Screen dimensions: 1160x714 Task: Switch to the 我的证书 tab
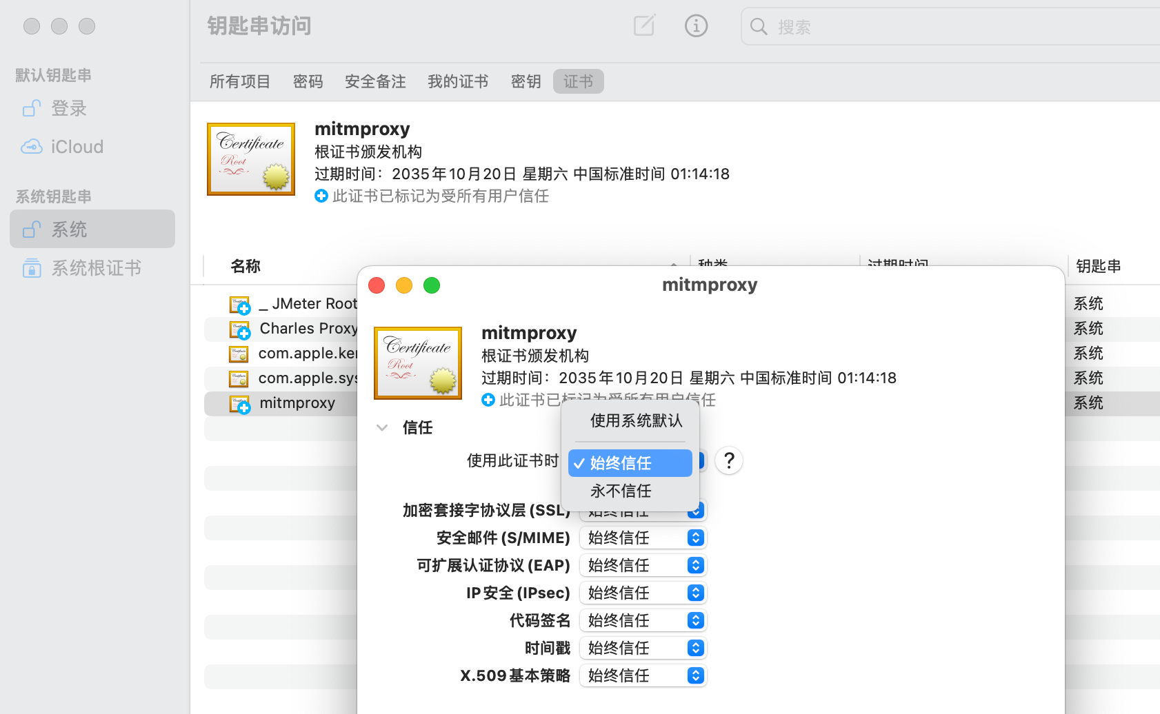click(x=458, y=81)
